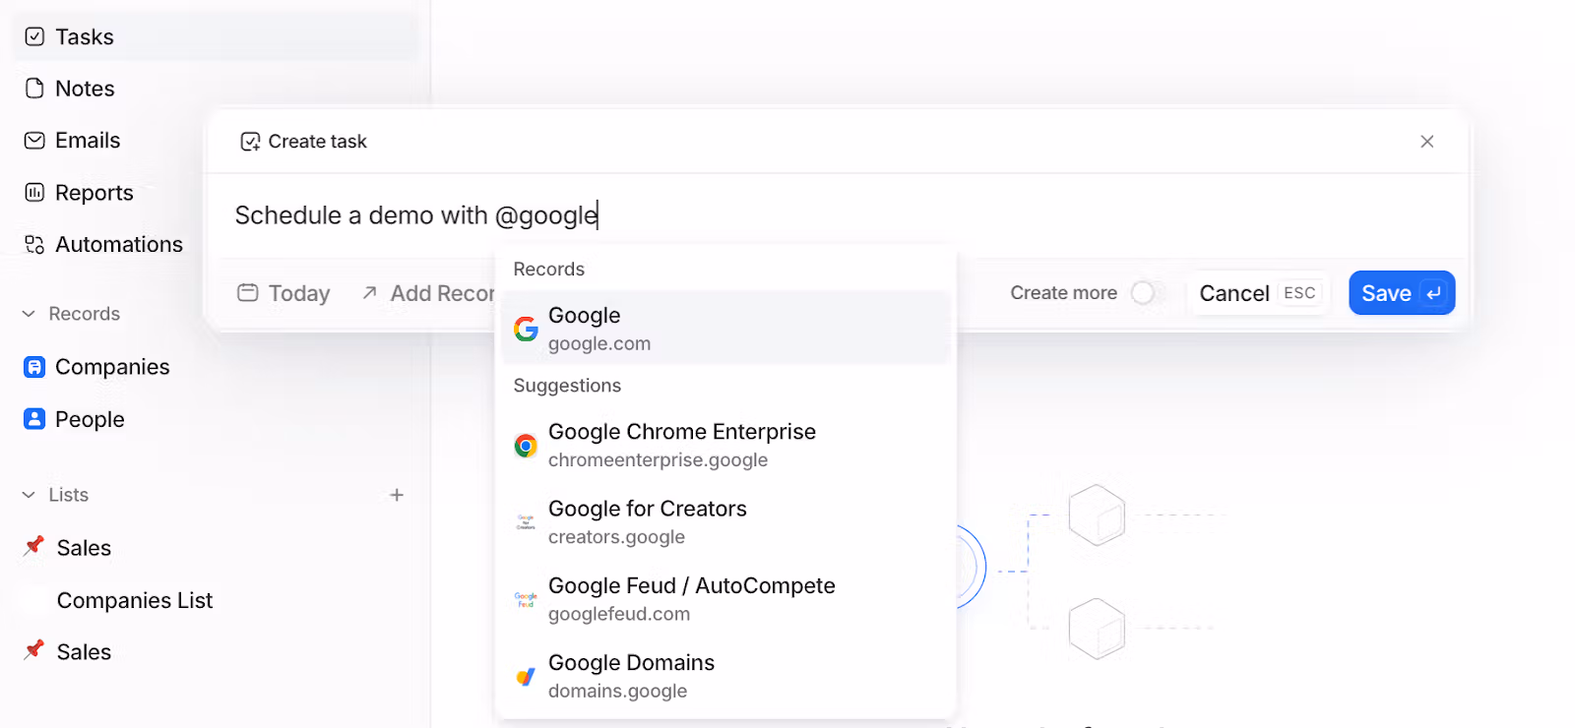The image size is (1575, 728).
Task: Click the Emails envelope icon
Action: [x=34, y=141]
